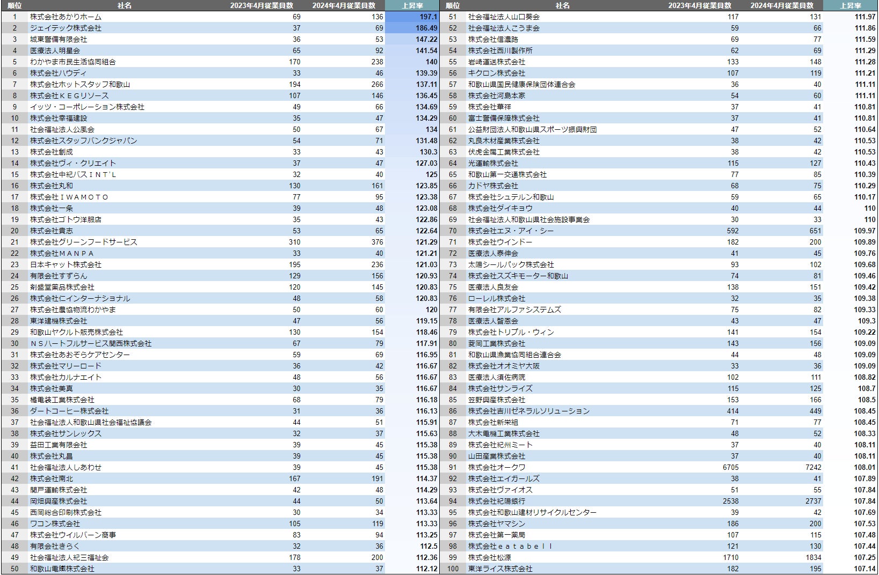Click 株式会社エヌ・アイ・シー

pyautogui.click(x=511, y=231)
